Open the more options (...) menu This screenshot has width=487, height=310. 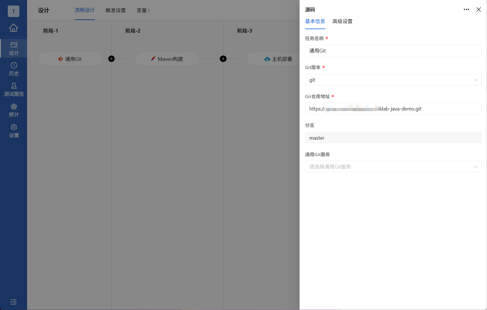tap(466, 10)
